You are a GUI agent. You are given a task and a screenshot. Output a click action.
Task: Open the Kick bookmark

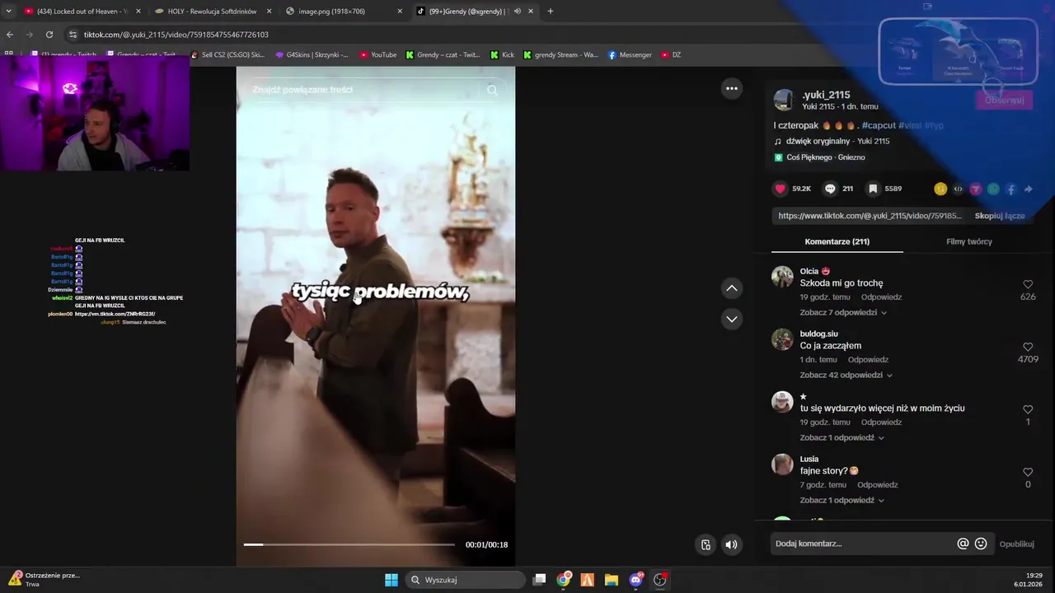click(x=502, y=55)
